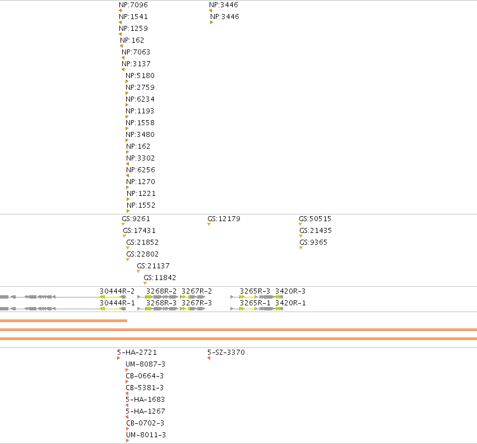Select the UM-8011-3 insertion label
This screenshot has width=477, height=444.
(146, 435)
